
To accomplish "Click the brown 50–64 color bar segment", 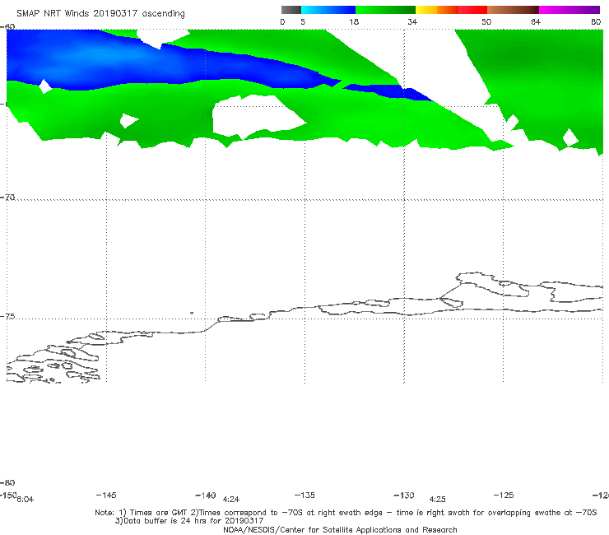I will [x=513, y=10].
